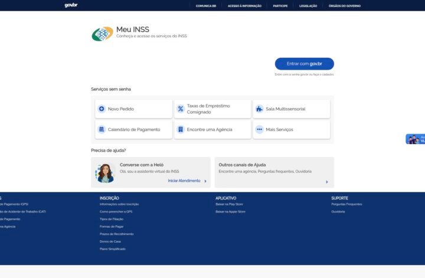Click the Helô virtual assistant avatar

click(105, 173)
